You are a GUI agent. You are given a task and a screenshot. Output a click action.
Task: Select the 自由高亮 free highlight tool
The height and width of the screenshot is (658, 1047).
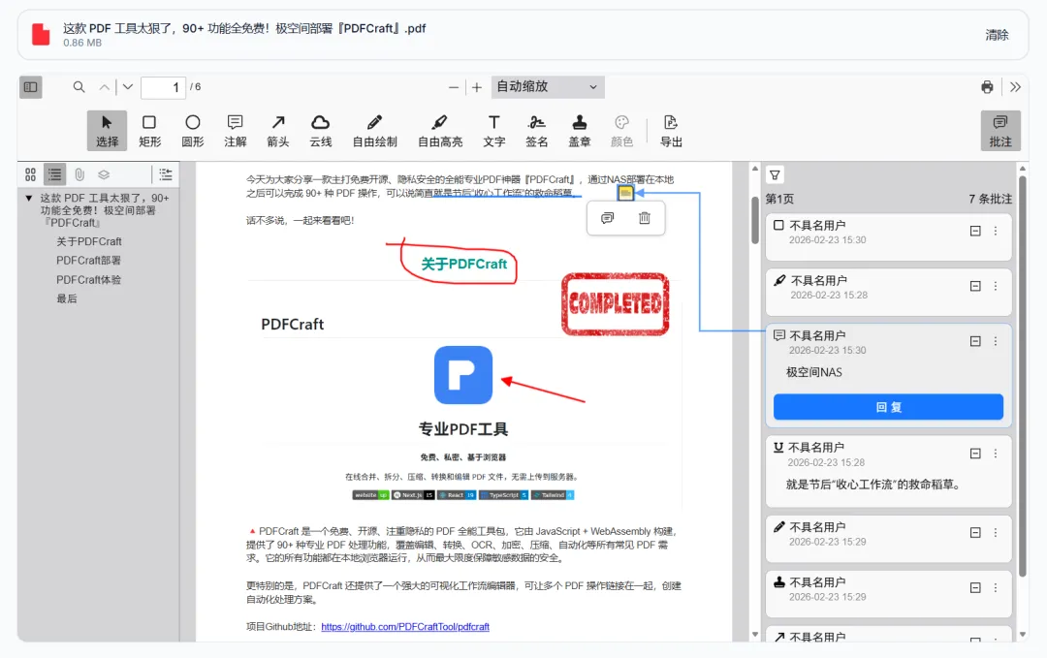440,131
